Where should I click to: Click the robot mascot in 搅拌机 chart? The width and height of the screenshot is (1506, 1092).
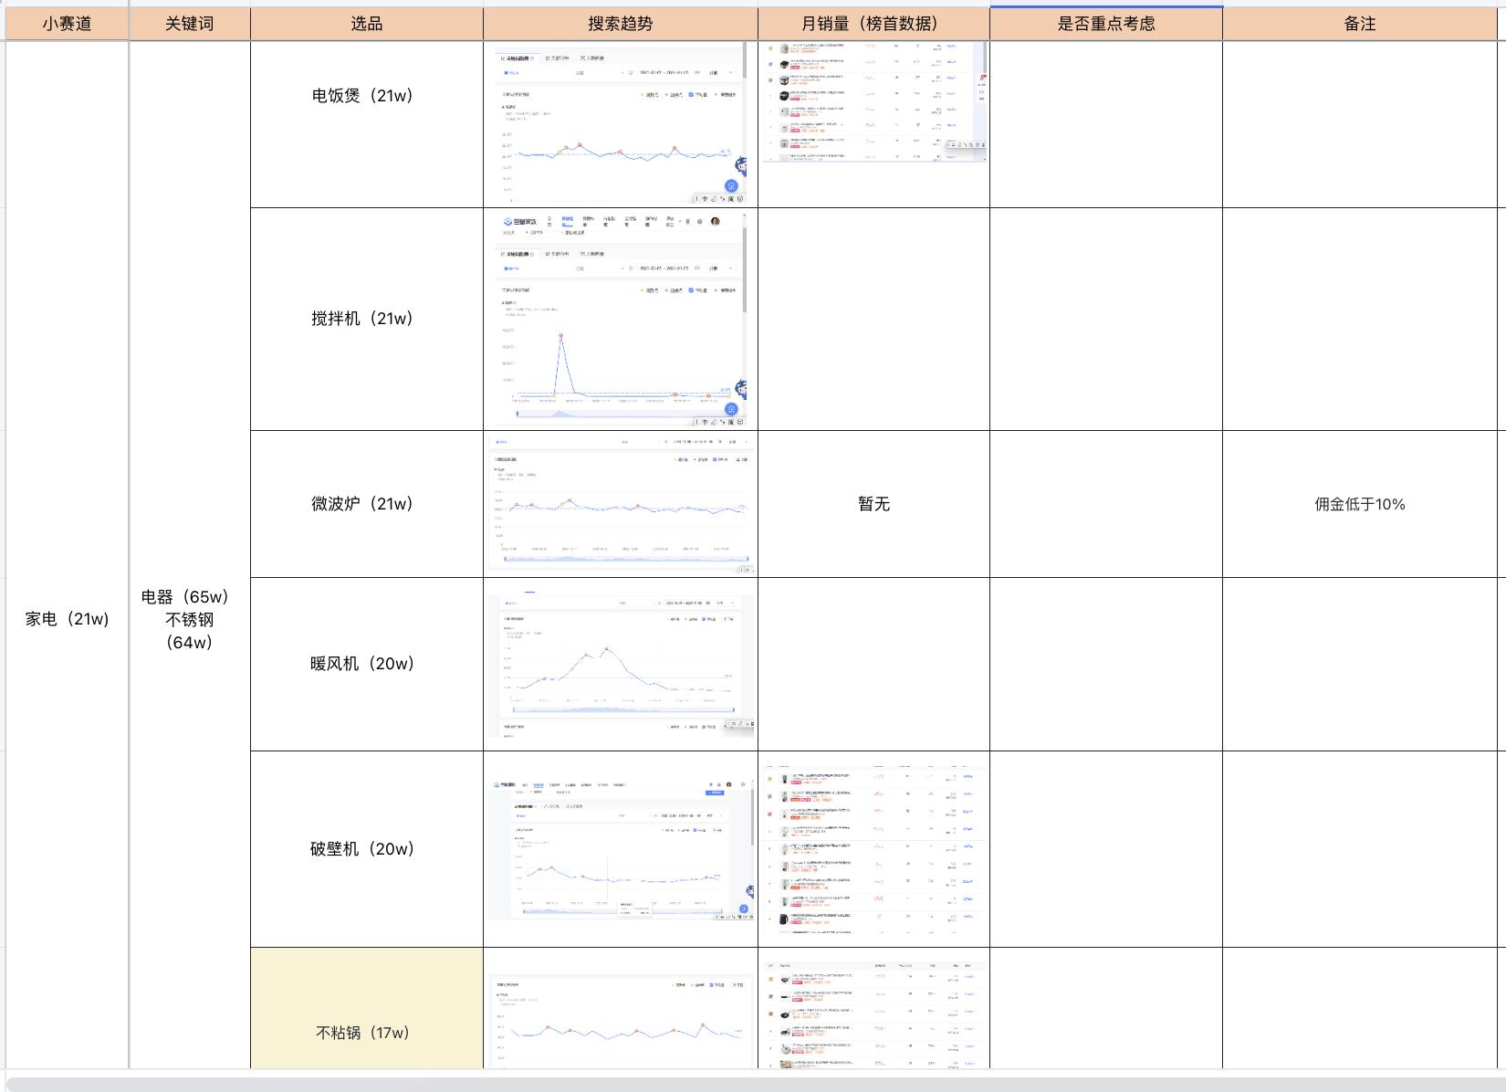click(741, 391)
